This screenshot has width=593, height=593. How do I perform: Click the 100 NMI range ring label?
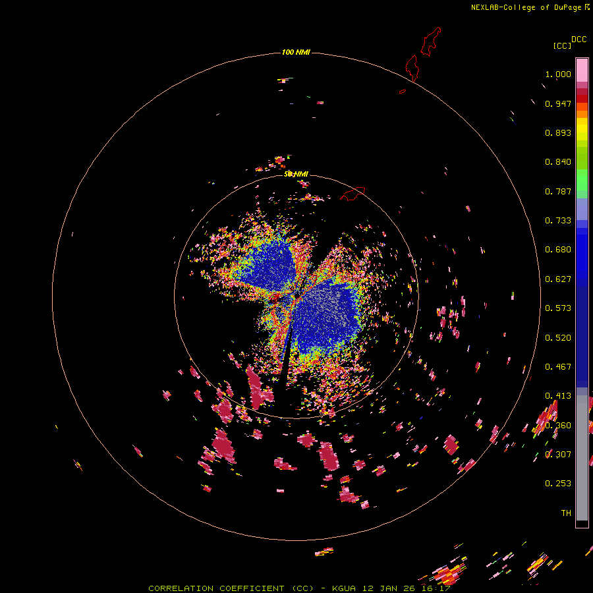pos(296,52)
